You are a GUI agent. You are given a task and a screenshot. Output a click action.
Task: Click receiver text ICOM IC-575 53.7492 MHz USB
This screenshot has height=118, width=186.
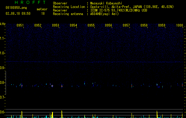click(x=119, y=10)
